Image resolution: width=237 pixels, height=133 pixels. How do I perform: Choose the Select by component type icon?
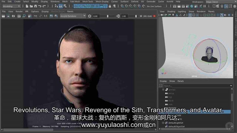[65, 6]
